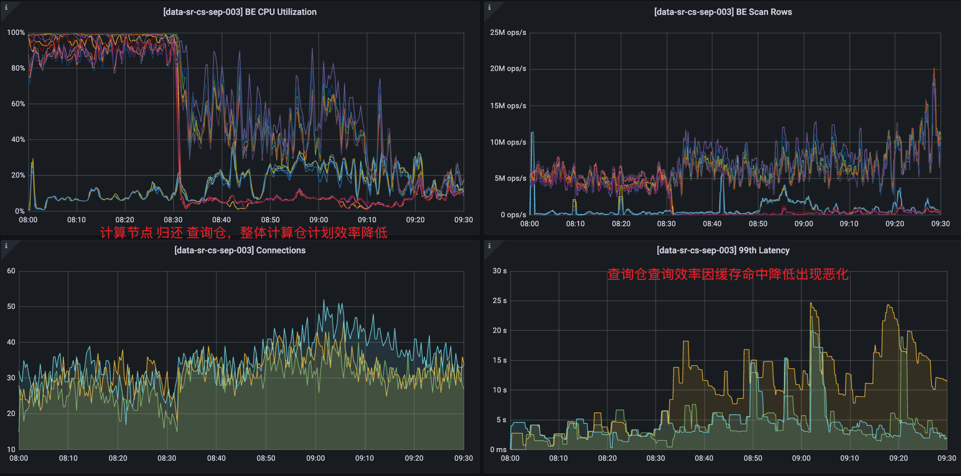This screenshot has height=476, width=961.
Task: Open the Connections panel title menu
Action: coord(240,250)
